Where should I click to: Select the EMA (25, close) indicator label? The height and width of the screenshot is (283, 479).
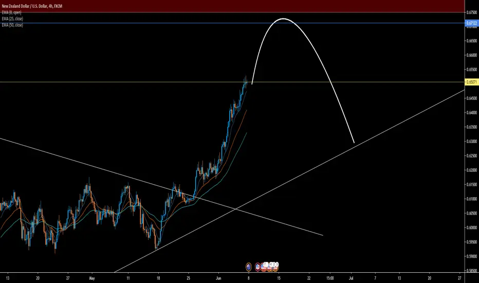coord(12,19)
